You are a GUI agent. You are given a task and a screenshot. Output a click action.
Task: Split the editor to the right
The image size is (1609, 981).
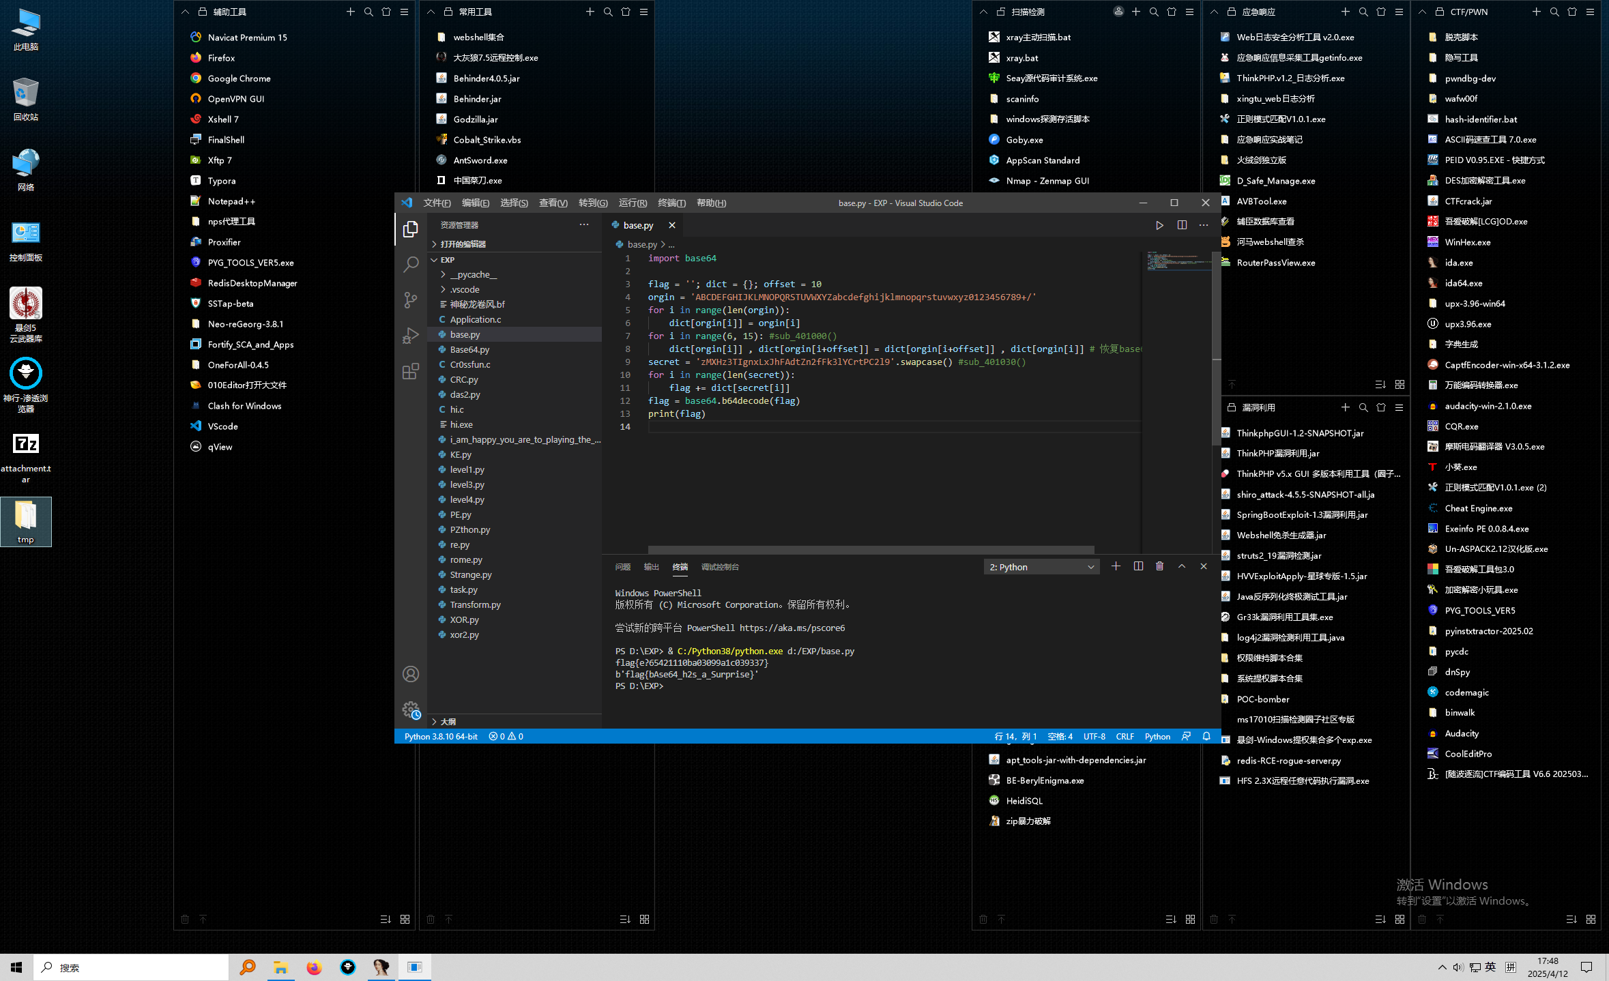click(1182, 225)
